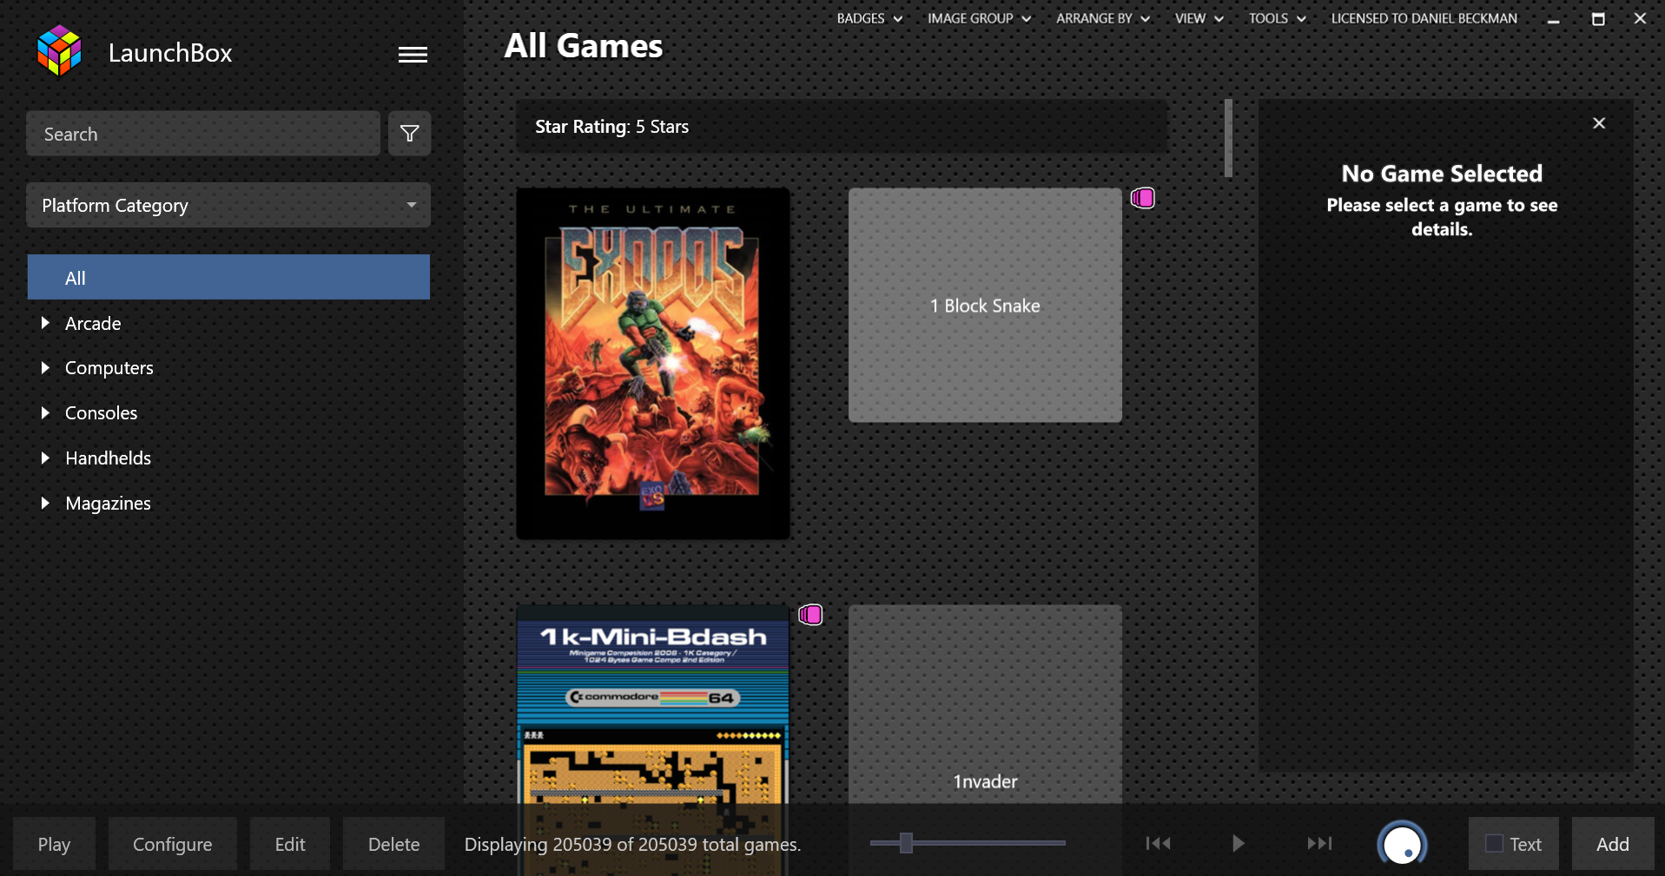
Task: Open the View menu
Action: point(1199,18)
